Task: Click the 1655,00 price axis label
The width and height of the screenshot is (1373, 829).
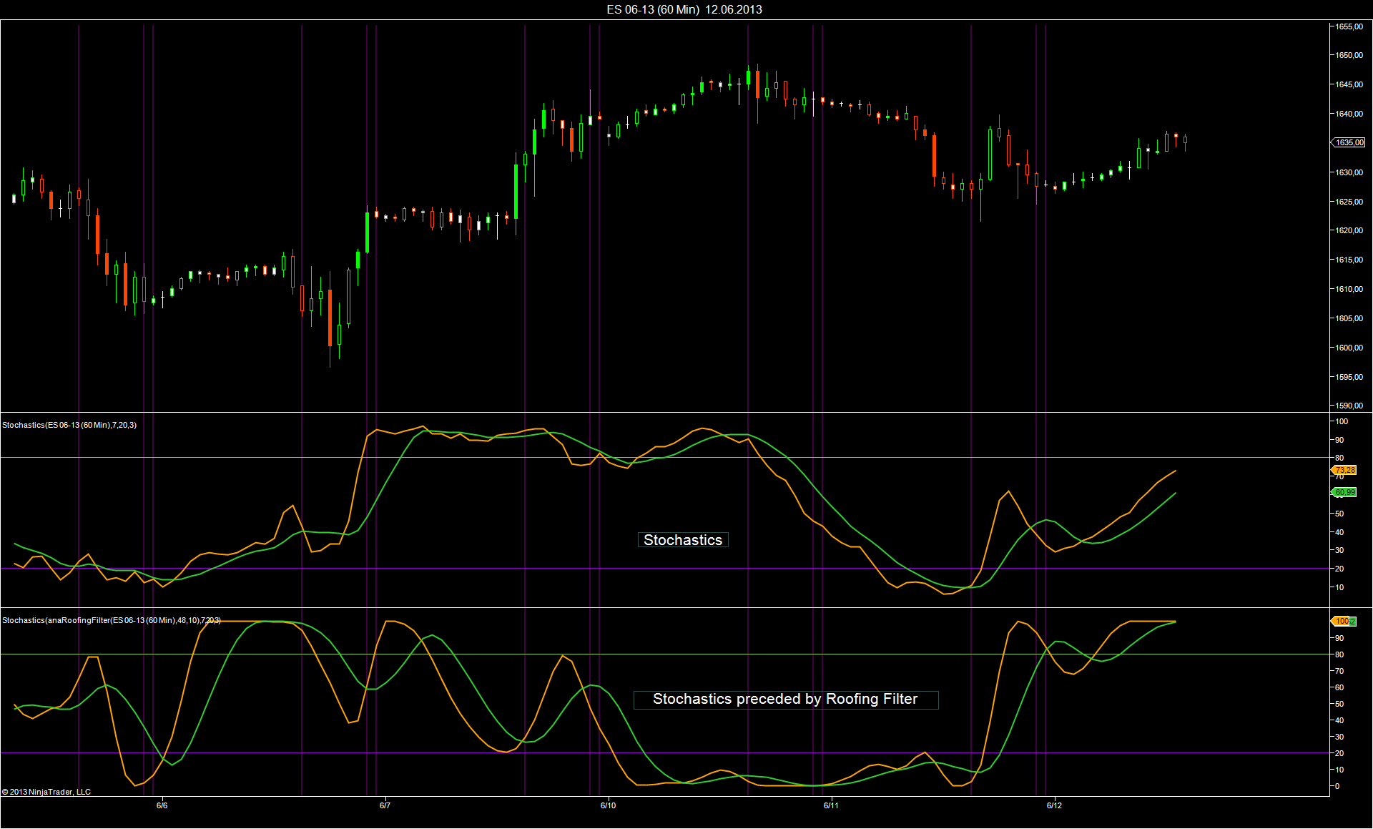Action: [x=1349, y=26]
